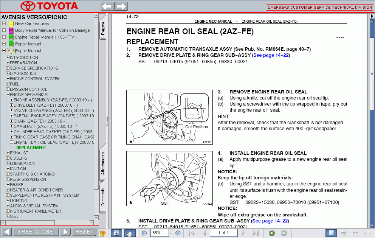Go back with the left arrow button
This screenshot has height=238, width=375.
107,6
